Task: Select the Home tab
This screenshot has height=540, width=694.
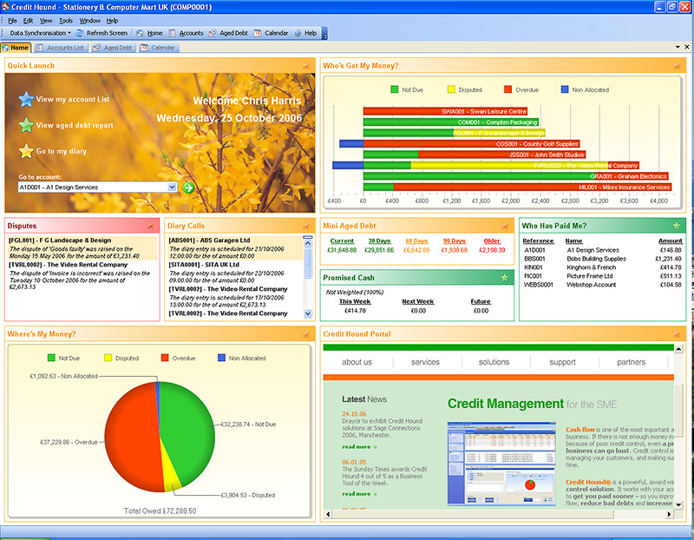Action: coord(16,48)
